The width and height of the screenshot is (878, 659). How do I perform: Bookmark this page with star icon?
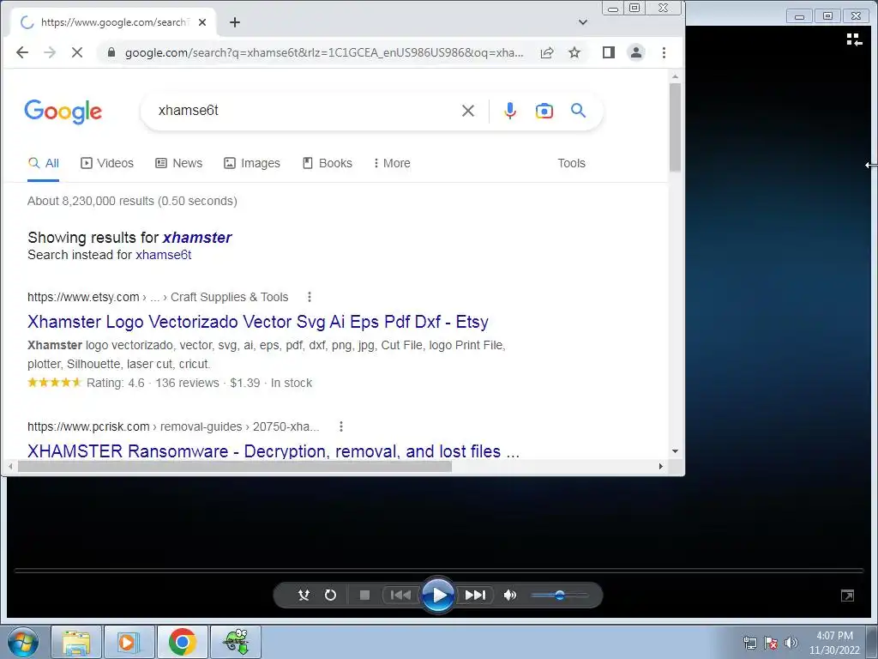pos(574,52)
